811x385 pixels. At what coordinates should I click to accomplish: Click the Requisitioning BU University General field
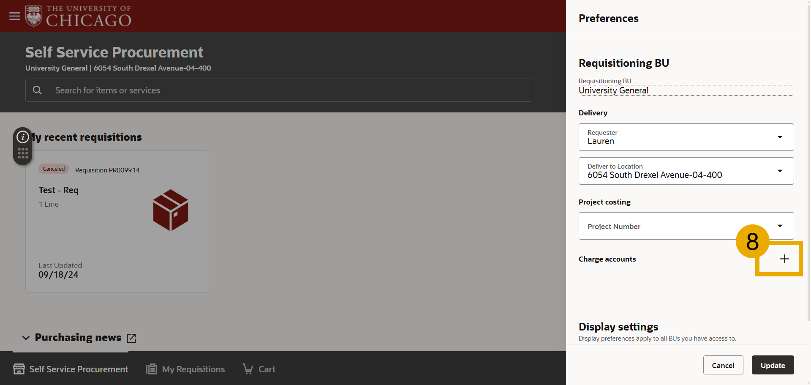click(686, 90)
